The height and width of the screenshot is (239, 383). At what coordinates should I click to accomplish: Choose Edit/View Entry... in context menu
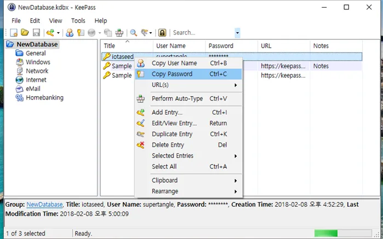[x=188, y=123]
